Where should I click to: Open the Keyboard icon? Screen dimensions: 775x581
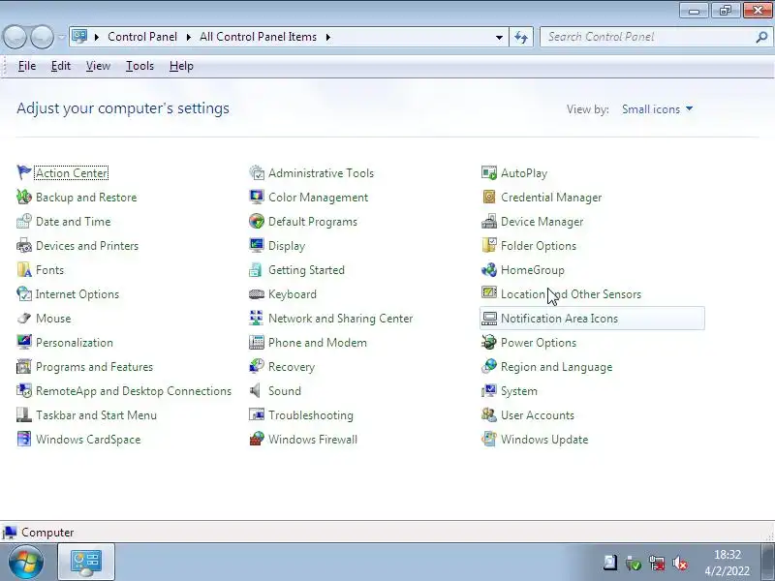[257, 294]
